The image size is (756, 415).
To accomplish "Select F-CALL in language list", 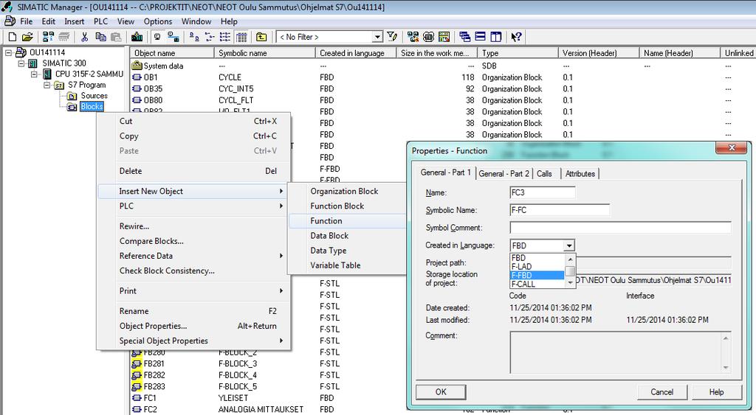I will pos(537,284).
